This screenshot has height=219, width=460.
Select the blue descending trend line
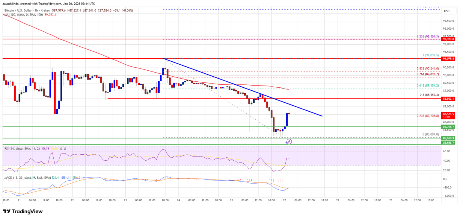pyautogui.click(x=243, y=87)
